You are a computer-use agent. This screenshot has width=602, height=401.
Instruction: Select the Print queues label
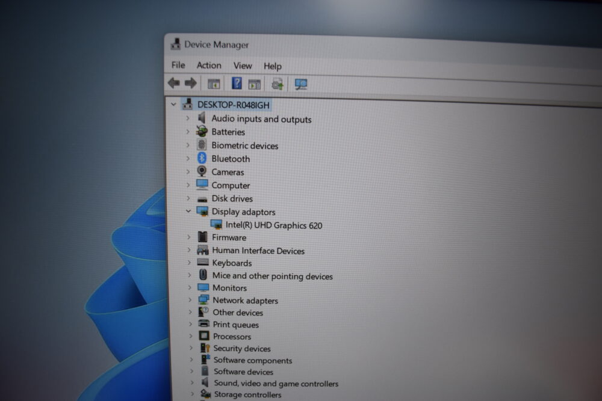point(236,324)
